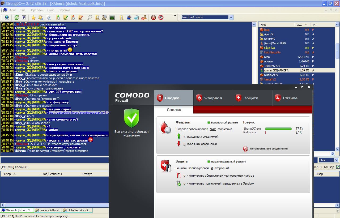Open the Public Hubs globe icon

tap(7, 18)
